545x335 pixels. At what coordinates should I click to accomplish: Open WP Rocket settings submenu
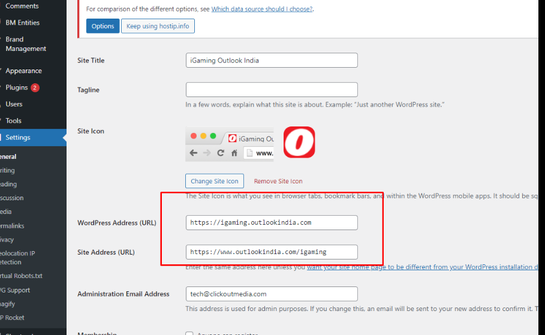pos(12,318)
